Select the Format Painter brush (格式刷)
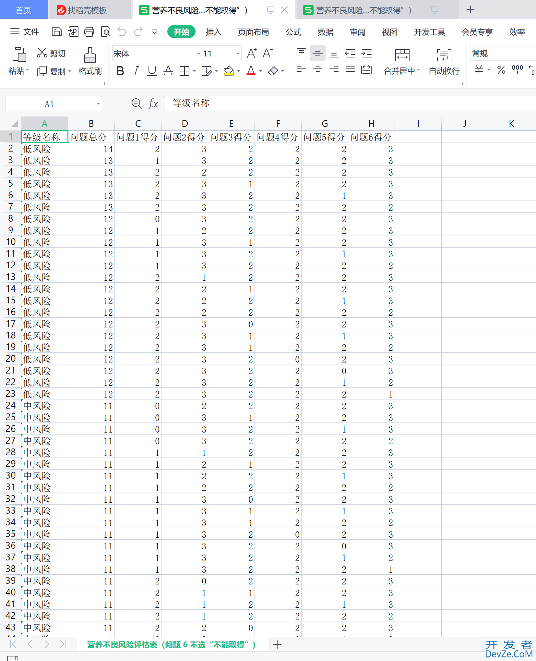 (x=90, y=61)
